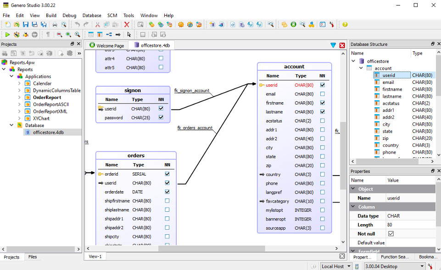Switch to the Files tab in Projects panel

[32, 257]
